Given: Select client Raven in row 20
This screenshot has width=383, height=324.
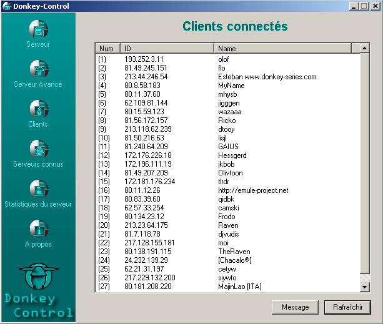Looking at the screenshot, I should pos(227,225).
